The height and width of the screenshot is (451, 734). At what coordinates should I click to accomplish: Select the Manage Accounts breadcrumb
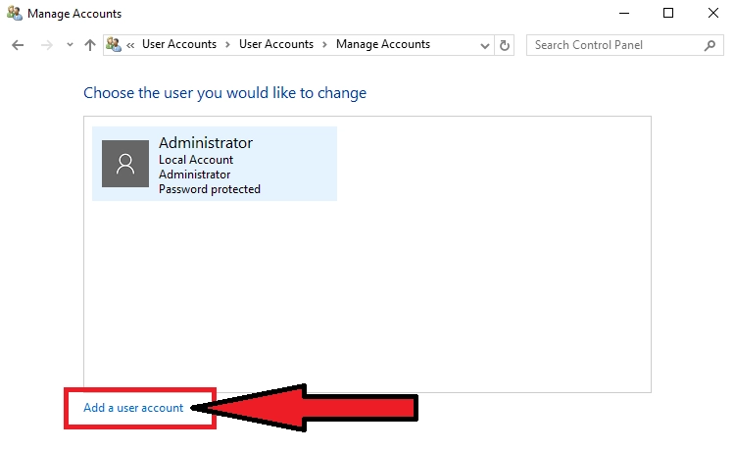tap(382, 44)
